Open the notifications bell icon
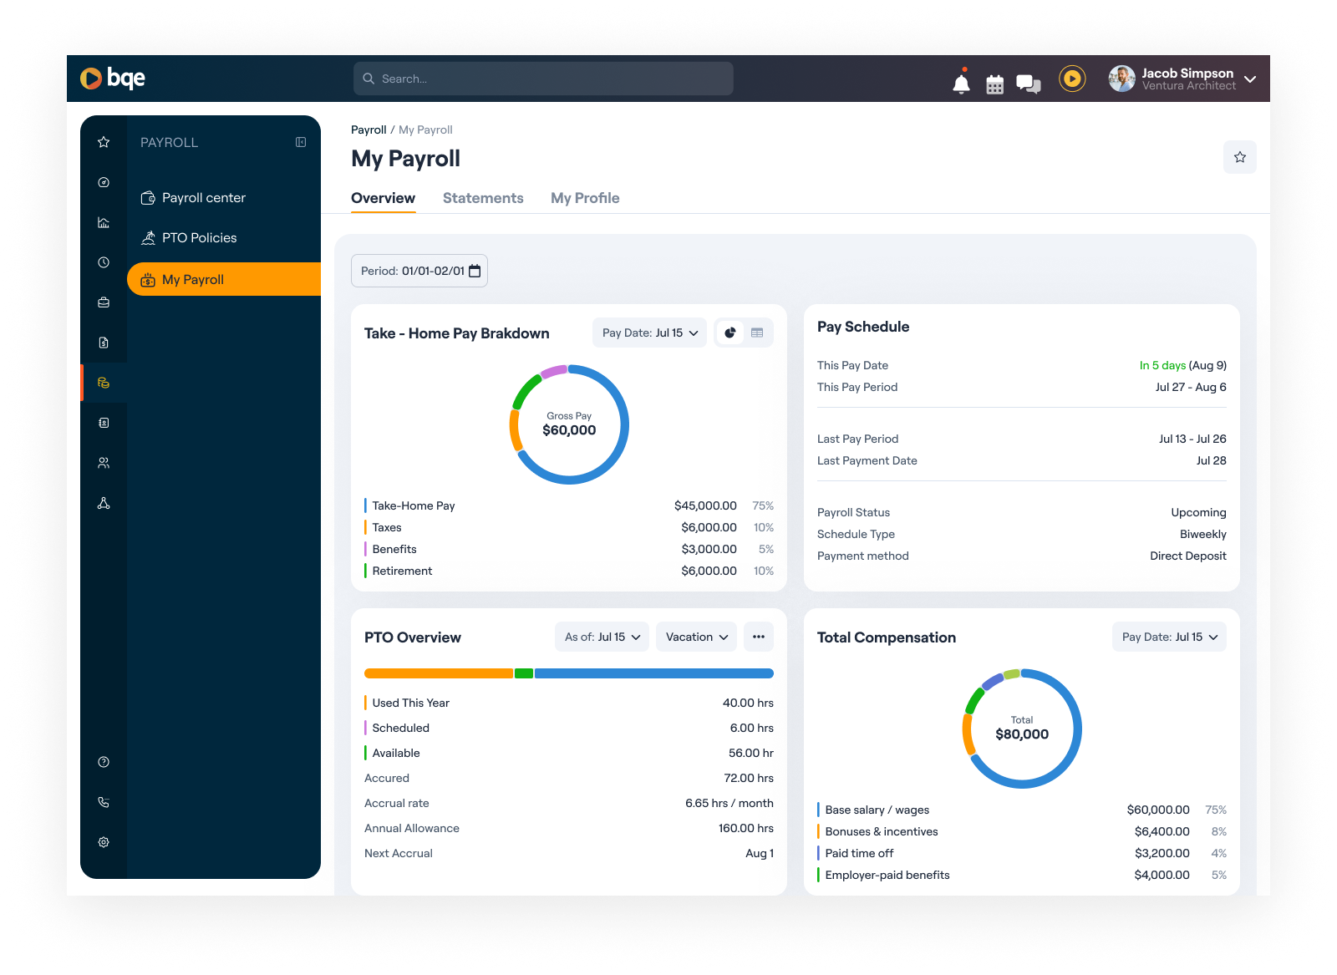The height and width of the screenshot is (975, 1337). click(x=961, y=83)
